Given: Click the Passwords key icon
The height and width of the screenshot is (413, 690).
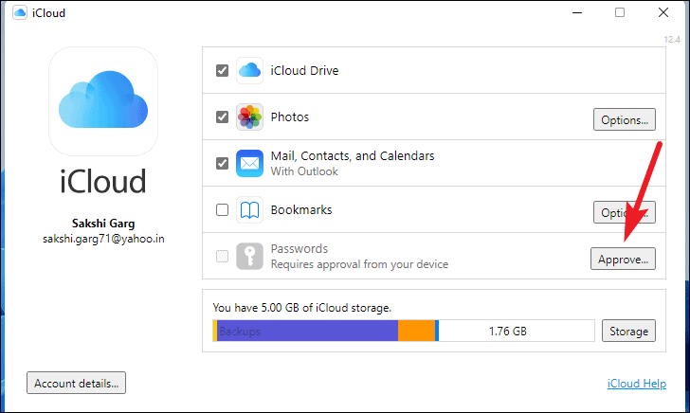Looking at the screenshot, I should tap(249, 256).
